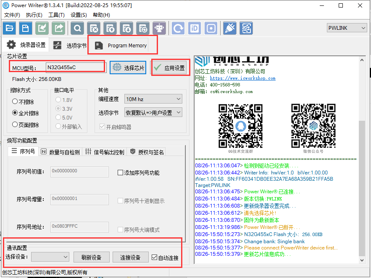This screenshot has width=371, height=278.
Task: Click the open file folder icon
Action: (9, 28)
